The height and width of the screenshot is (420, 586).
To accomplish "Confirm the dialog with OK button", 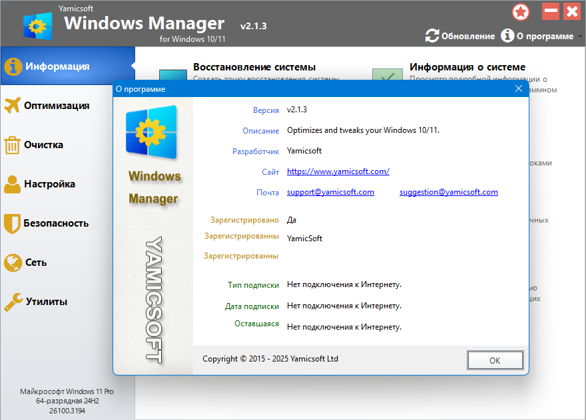I will coord(495,360).
